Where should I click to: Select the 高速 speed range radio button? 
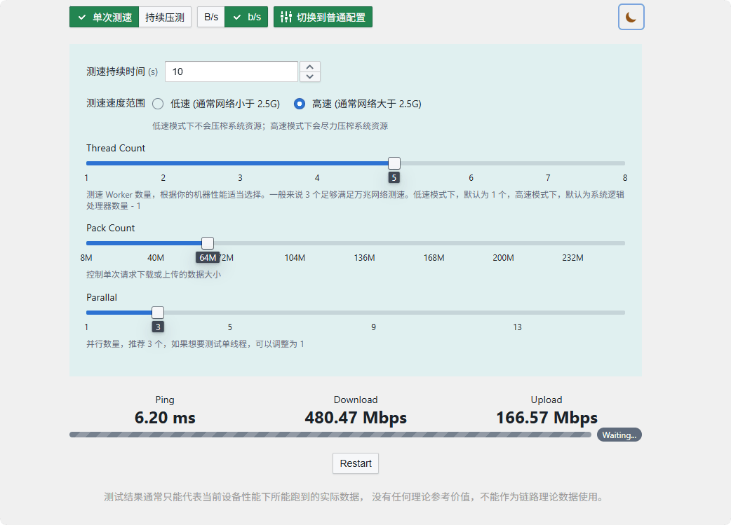[300, 104]
